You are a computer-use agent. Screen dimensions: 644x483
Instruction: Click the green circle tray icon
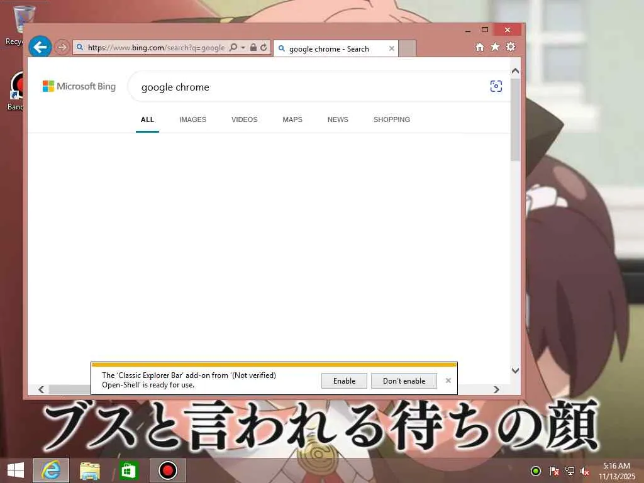(x=536, y=471)
